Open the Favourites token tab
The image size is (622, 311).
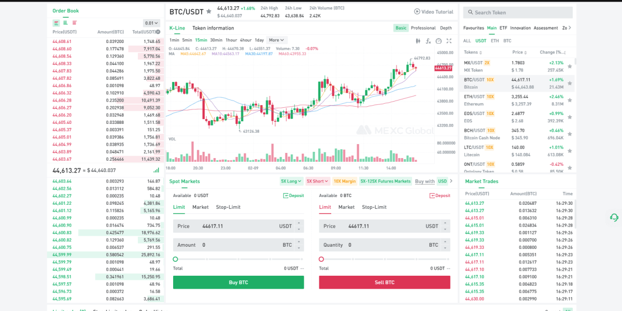tap(474, 28)
